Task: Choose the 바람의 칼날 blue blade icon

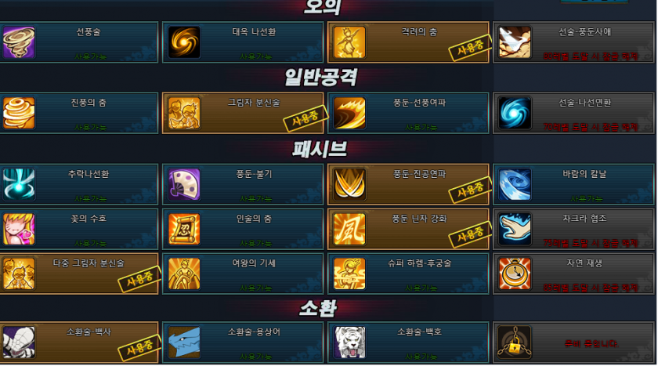Action: click(515, 184)
